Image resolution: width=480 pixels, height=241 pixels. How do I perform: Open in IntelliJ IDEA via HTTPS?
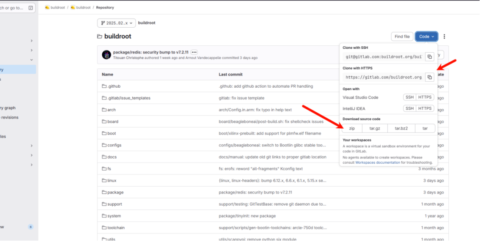[425, 108]
